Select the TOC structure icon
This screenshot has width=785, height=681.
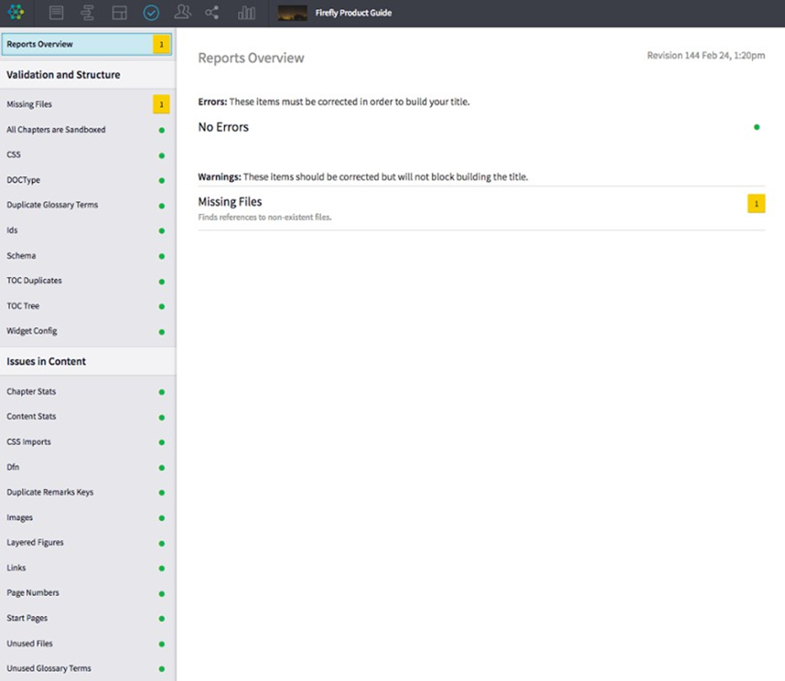tap(87, 13)
